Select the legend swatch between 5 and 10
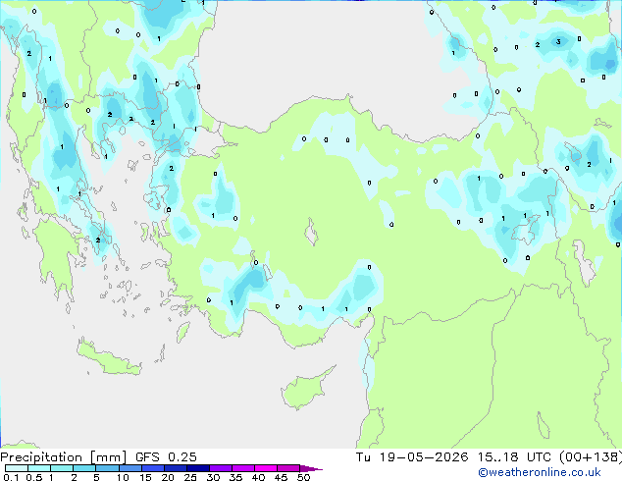The width and height of the screenshot is (622, 481). coord(107,468)
